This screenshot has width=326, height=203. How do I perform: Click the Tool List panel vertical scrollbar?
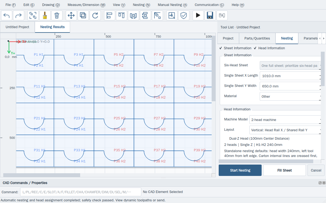[323, 69]
